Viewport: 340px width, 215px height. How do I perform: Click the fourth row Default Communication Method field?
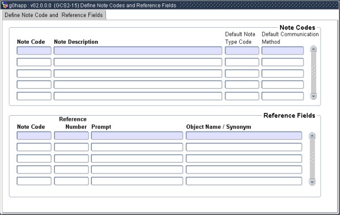[283, 85]
